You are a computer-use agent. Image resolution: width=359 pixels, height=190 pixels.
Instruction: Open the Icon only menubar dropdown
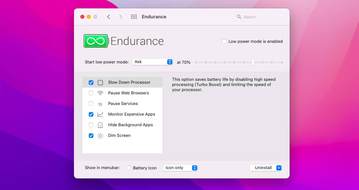180,167
